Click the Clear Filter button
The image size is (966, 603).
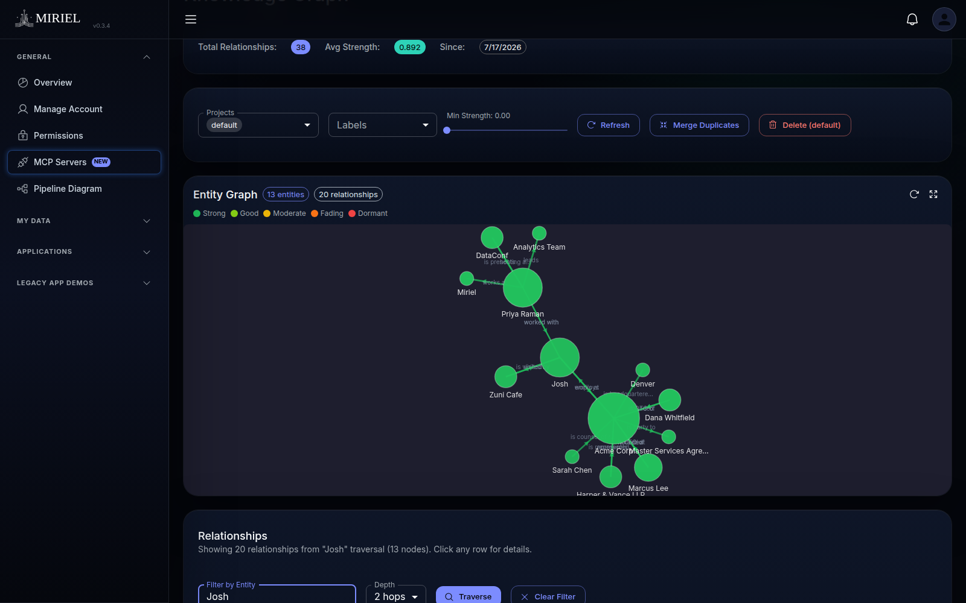click(548, 595)
